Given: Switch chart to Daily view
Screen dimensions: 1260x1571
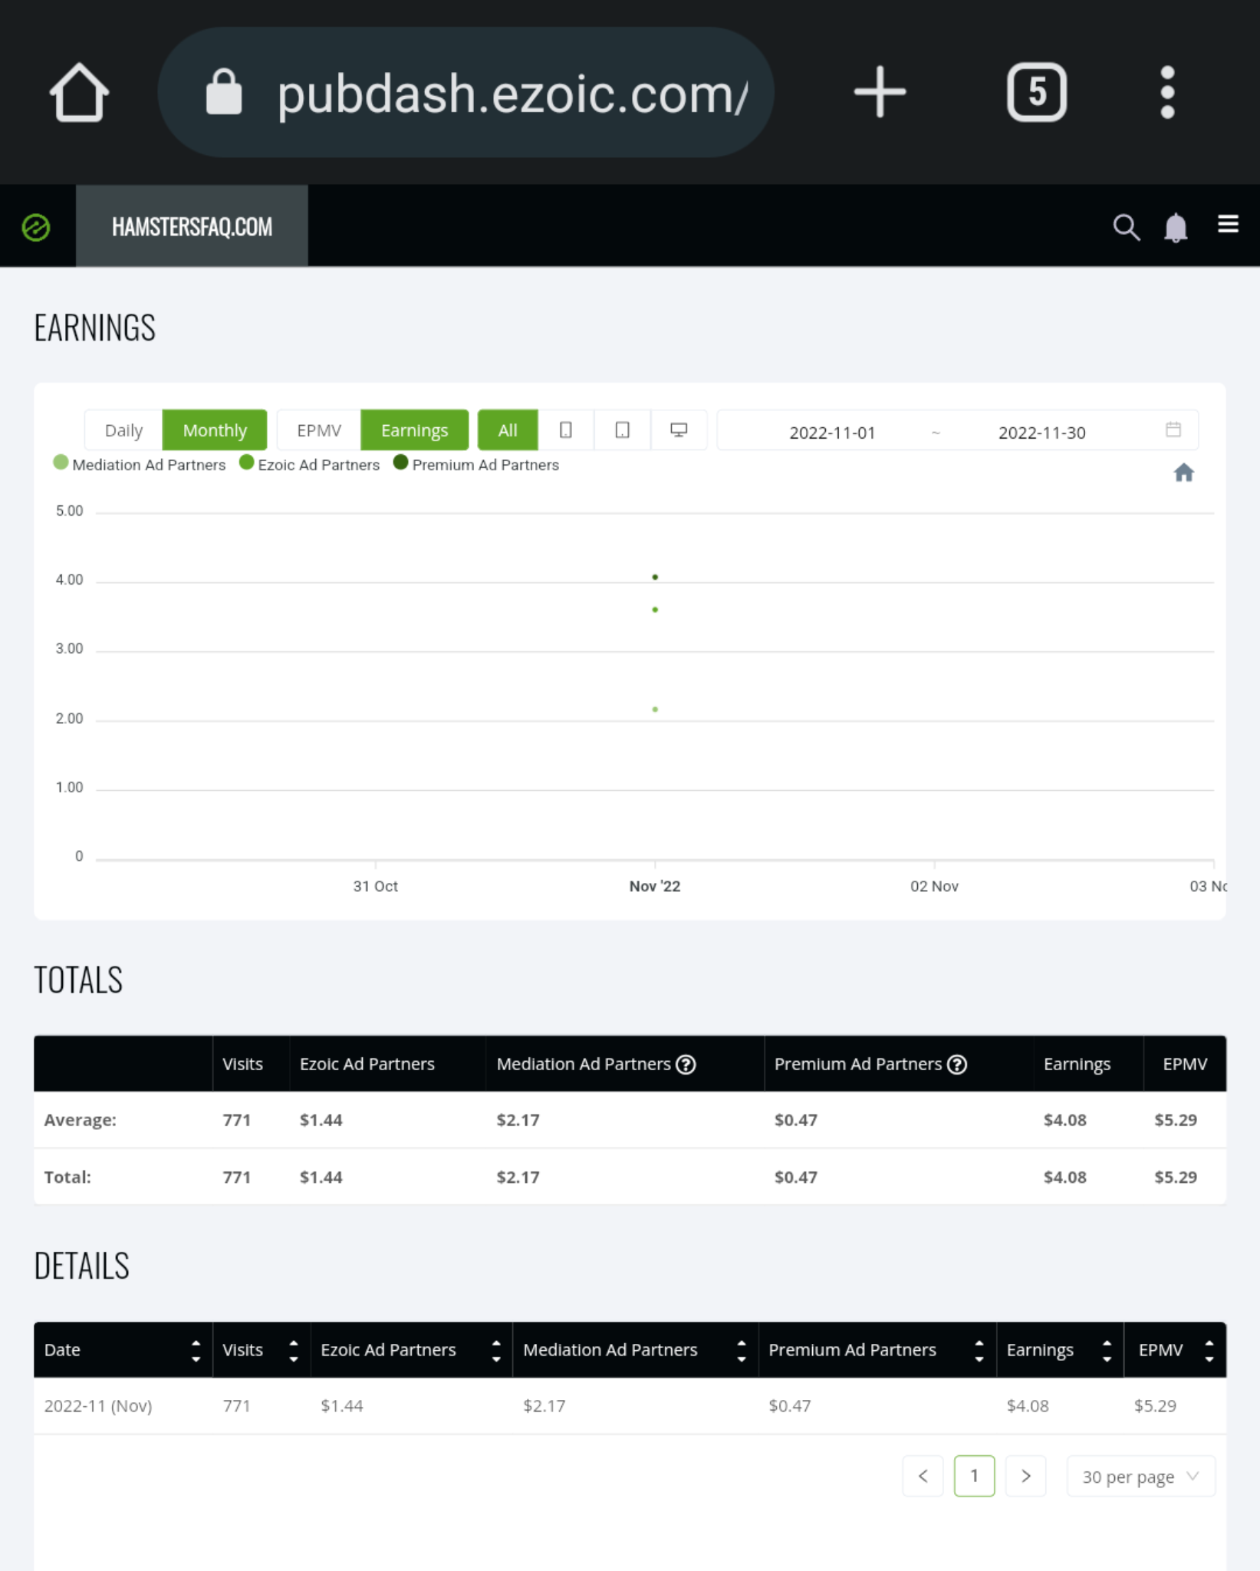Looking at the screenshot, I should point(123,430).
